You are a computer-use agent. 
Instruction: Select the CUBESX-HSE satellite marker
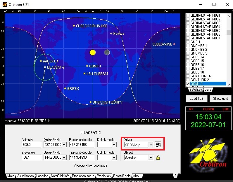(174, 44)
